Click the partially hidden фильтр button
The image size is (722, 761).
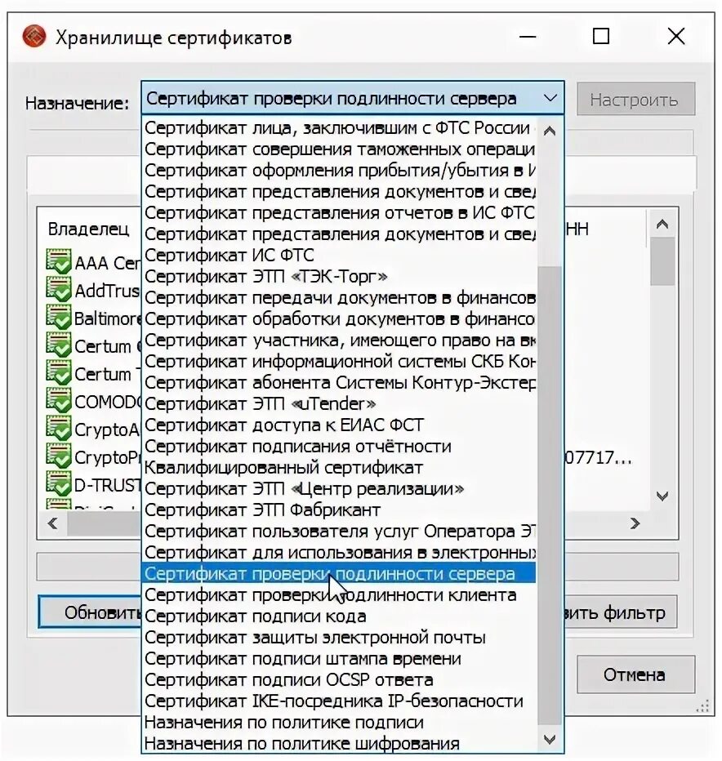620,613
